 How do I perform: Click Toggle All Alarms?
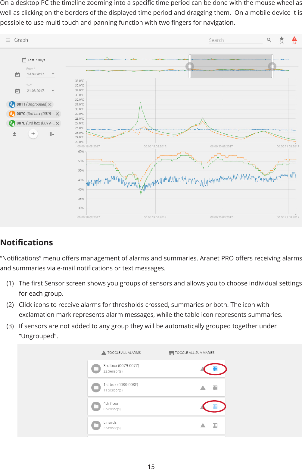point(121,353)
